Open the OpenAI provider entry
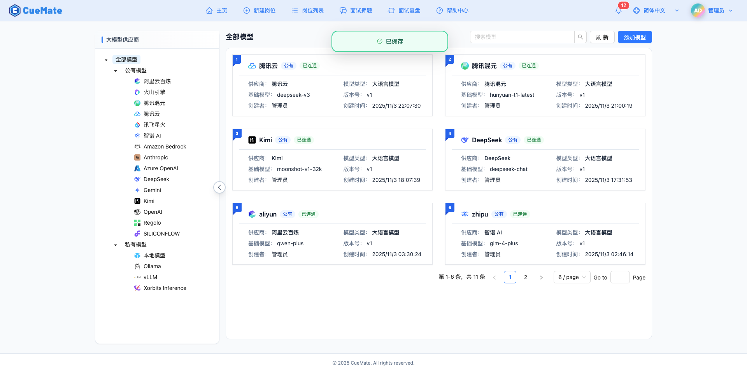747x372 pixels. point(153,212)
